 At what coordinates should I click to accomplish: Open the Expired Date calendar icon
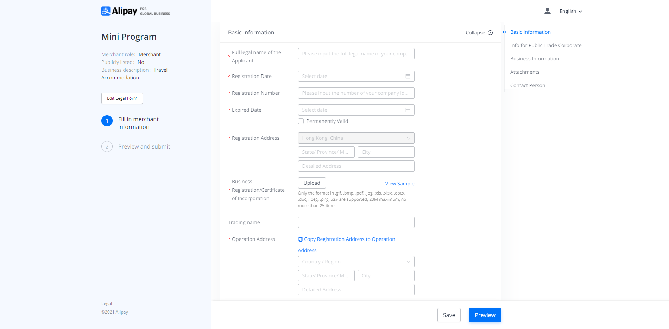(408, 110)
